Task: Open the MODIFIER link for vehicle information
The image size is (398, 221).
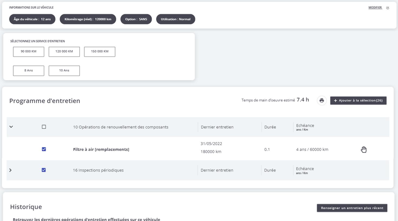Action: coord(375,8)
